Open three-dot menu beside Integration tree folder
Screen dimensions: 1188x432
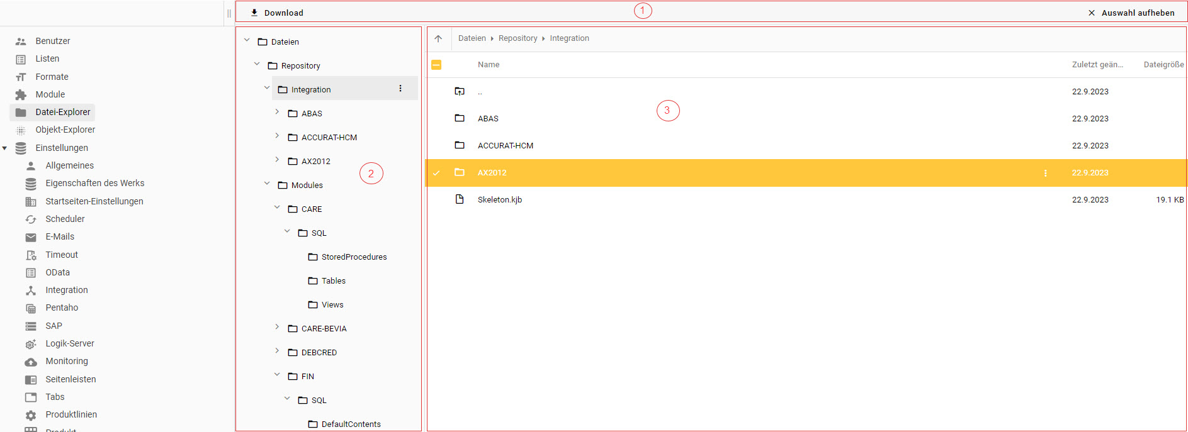(x=400, y=89)
